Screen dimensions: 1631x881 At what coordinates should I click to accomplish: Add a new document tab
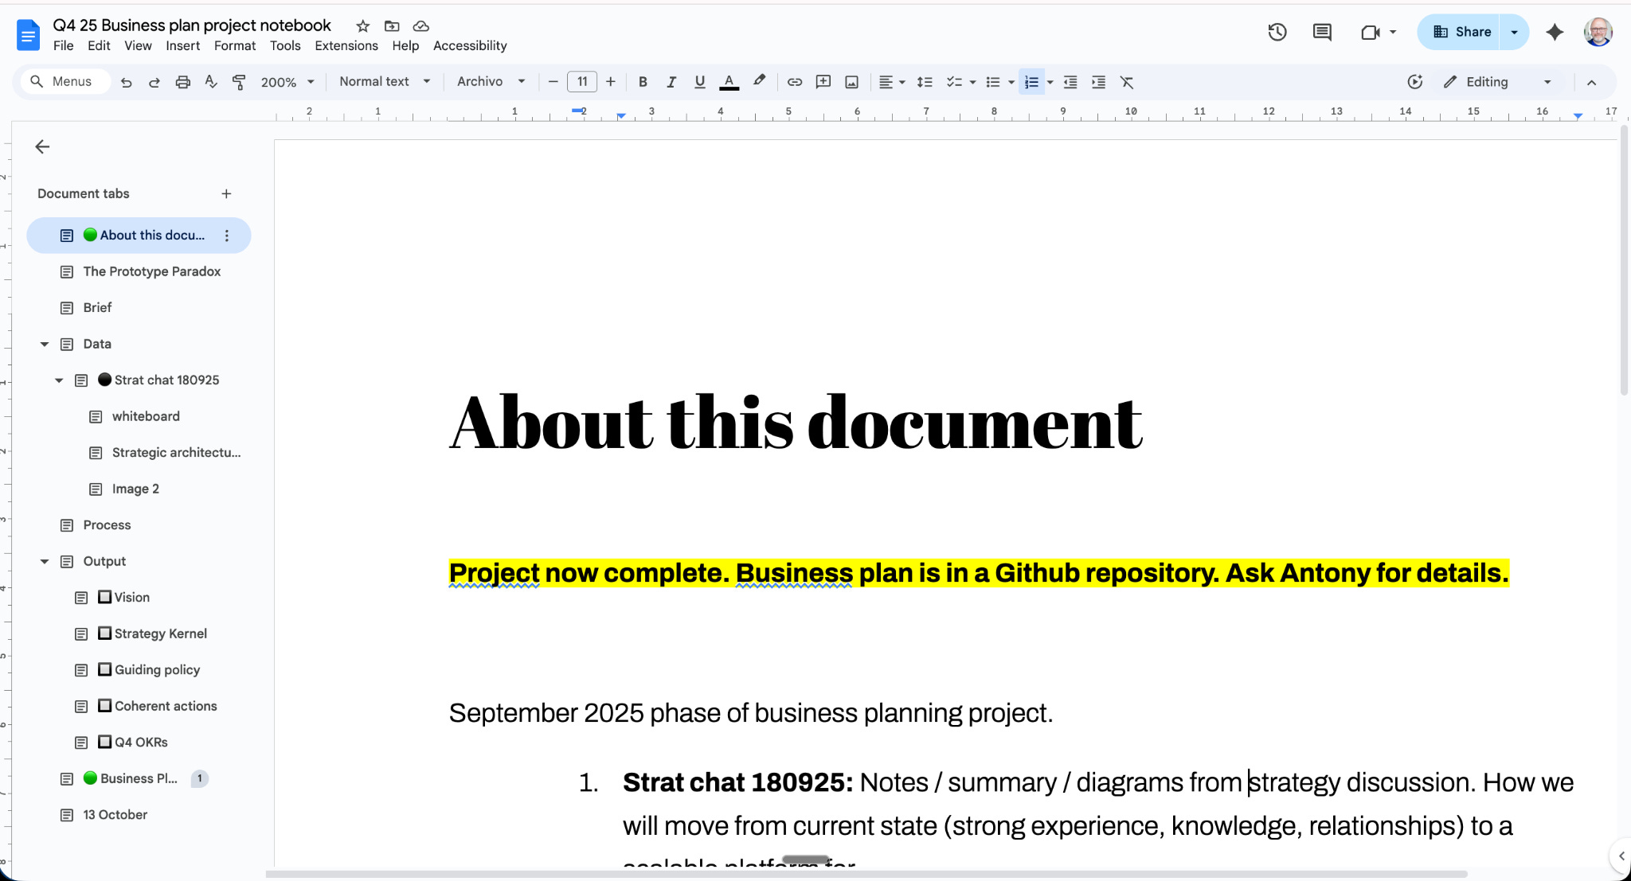pyautogui.click(x=226, y=193)
